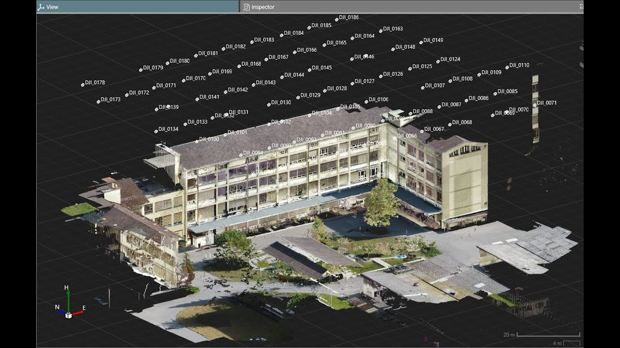
Task: Select the camera marker dot for DJI_0173
Action: (x=98, y=101)
